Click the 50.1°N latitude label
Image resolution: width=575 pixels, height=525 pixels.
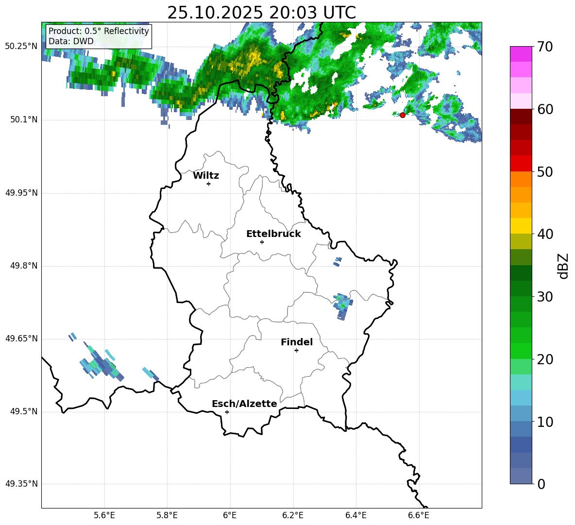click(x=24, y=119)
